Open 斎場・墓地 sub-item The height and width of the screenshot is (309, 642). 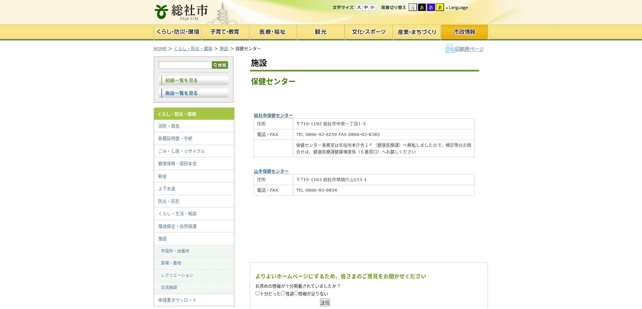194,263
